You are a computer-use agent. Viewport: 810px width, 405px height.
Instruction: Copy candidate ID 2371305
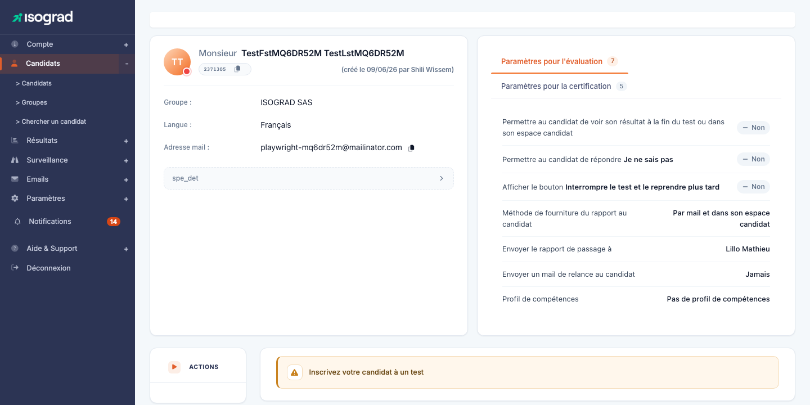237,69
